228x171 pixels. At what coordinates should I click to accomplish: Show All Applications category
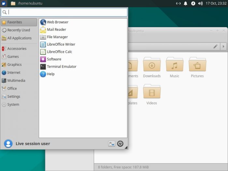(19, 38)
